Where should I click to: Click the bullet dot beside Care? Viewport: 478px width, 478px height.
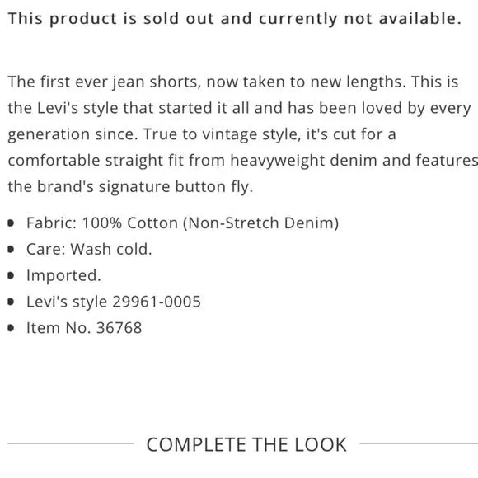pyautogui.click(x=11, y=250)
